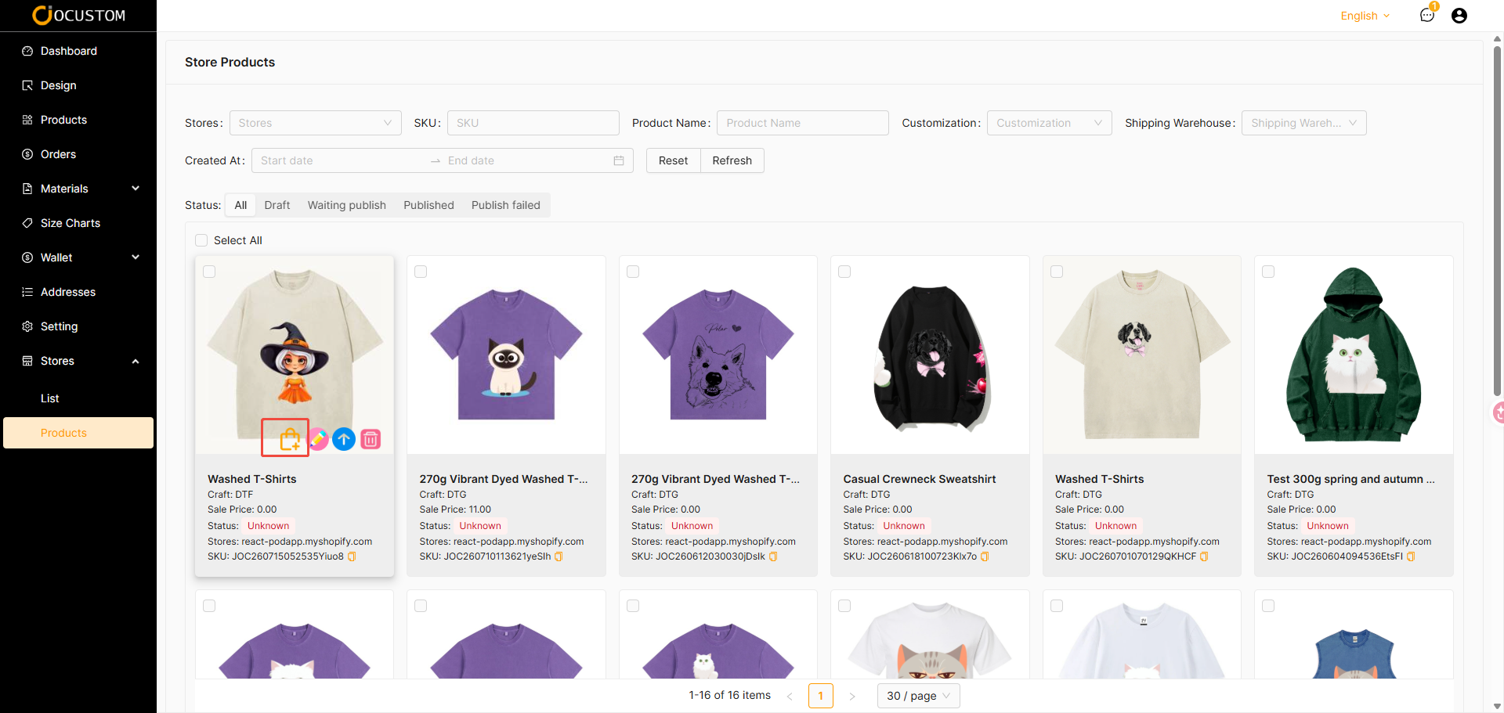Open the messages chat bubble icon

pyautogui.click(x=1427, y=16)
